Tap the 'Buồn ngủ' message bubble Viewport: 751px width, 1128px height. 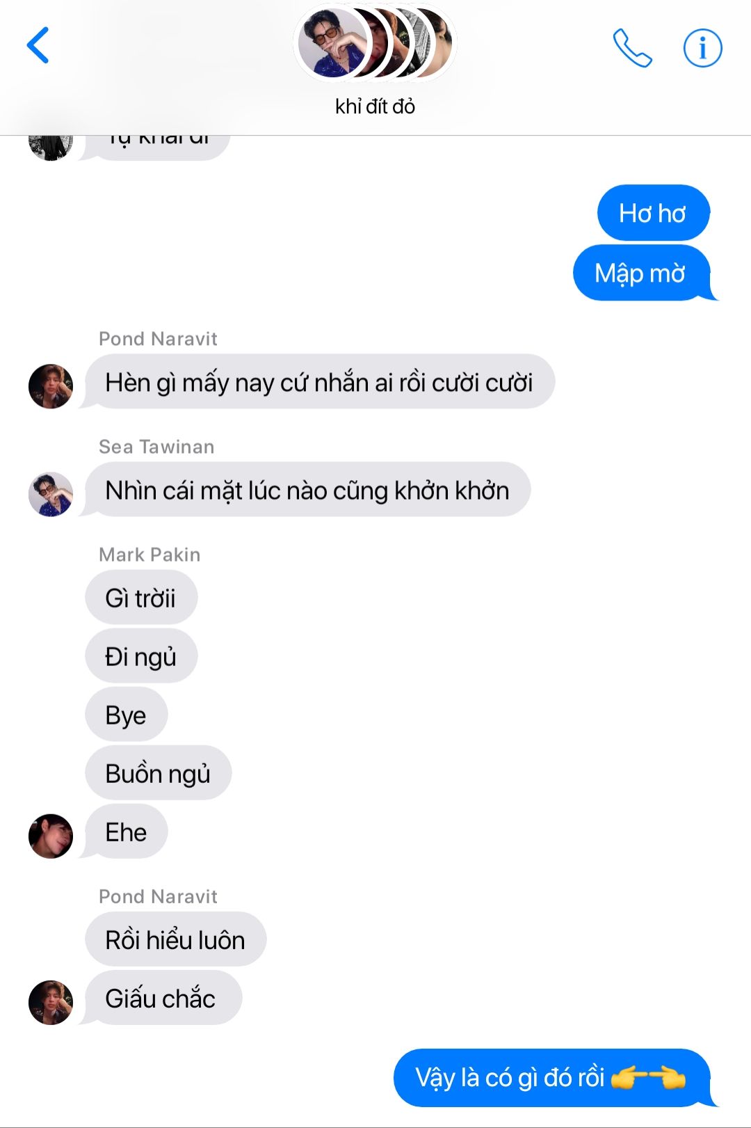(158, 773)
